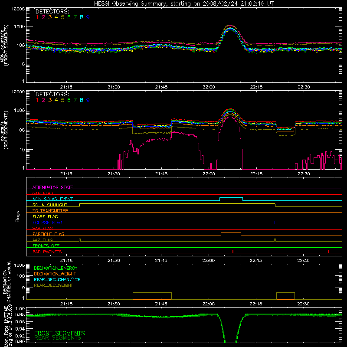Click the ATTENUATOR_STATE flag label

52,187
